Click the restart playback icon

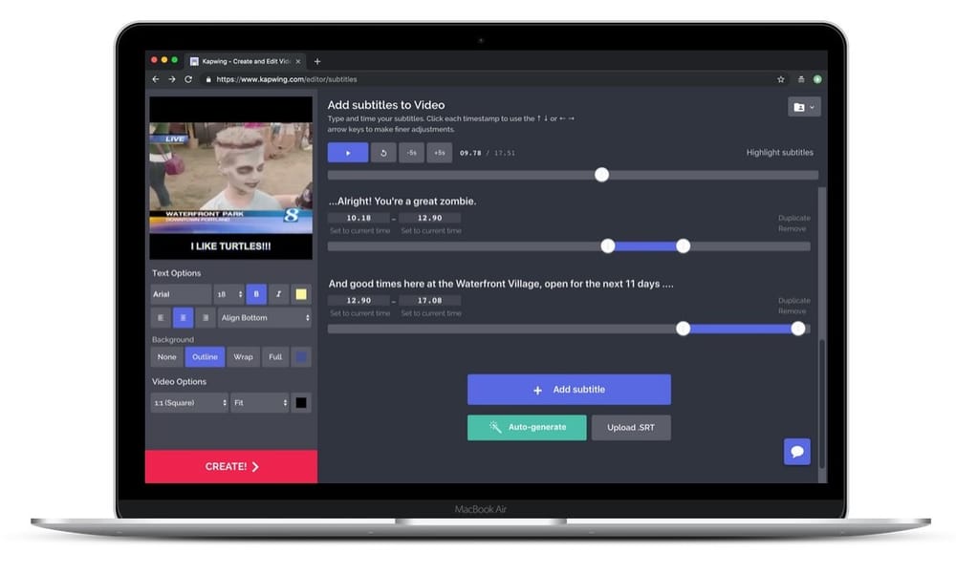click(x=383, y=153)
